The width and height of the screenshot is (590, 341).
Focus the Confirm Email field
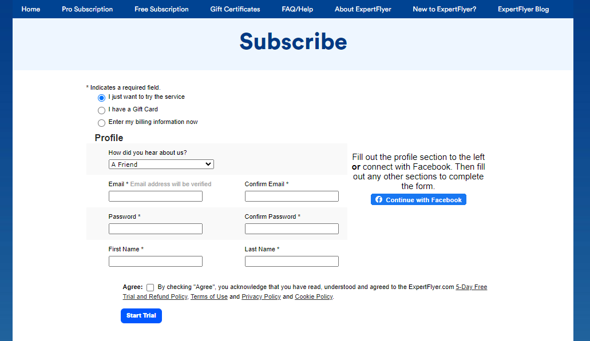[x=292, y=196]
